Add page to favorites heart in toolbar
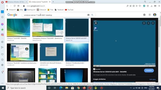161x90 pixels. point(140,6)
